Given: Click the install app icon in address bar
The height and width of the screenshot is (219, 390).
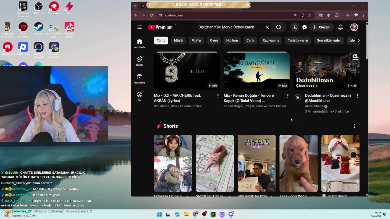Looking at the screenshot, I should coord(303,15).
